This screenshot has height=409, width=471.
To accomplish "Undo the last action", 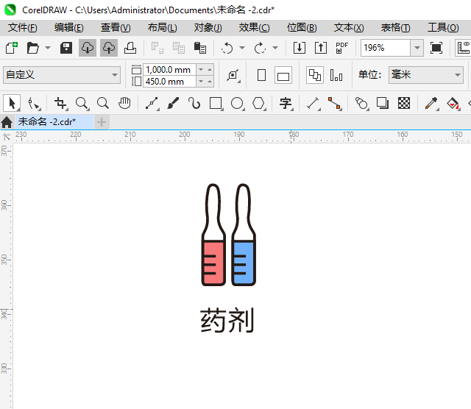I will [227, 48].
